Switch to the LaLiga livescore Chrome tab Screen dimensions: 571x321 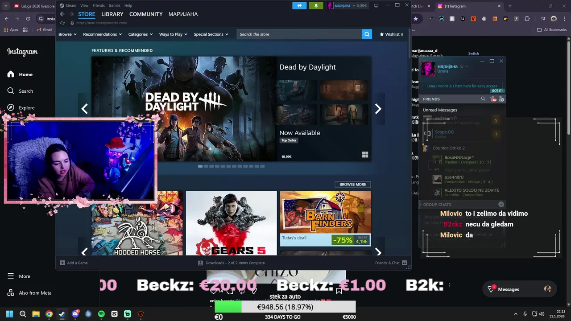(x=33, y=6)
